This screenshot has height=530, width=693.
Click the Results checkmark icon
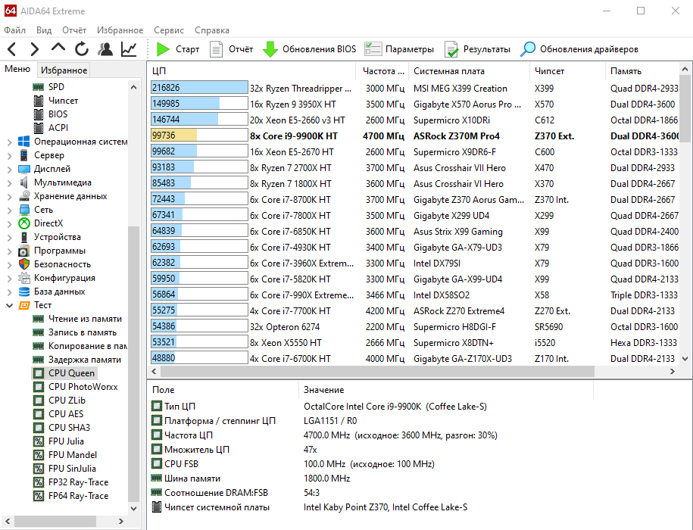(x=451, y=49)
